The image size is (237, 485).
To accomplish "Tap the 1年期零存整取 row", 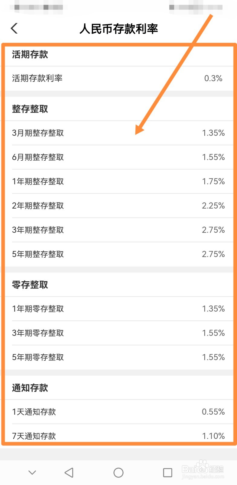I will pos(118,309).
